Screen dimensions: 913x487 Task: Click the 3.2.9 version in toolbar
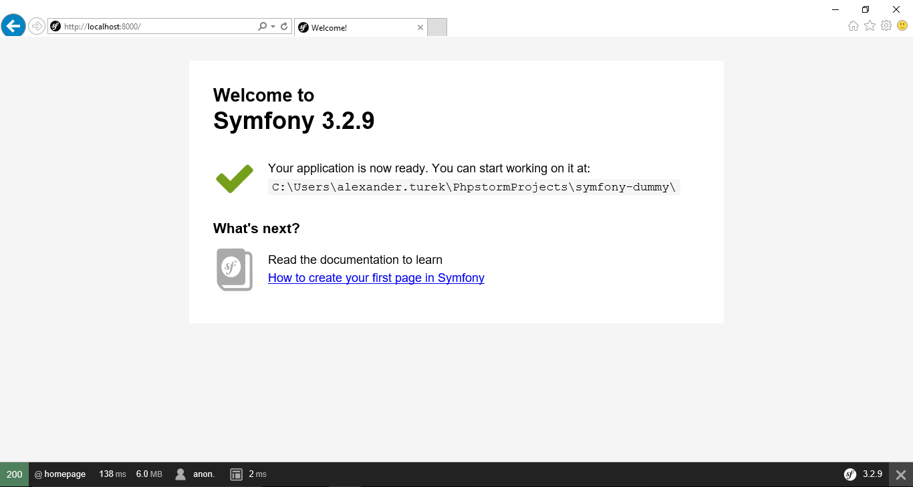(872, 474)
